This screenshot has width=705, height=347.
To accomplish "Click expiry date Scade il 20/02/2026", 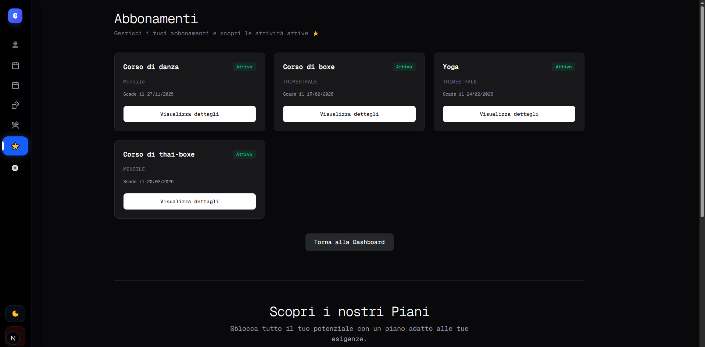I will click(x=148, y=182).
